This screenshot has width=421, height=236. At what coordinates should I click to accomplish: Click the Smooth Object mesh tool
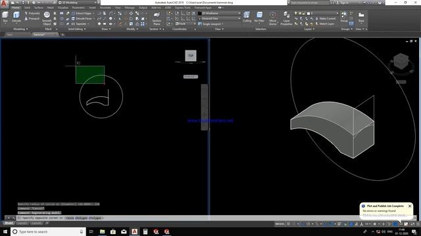pos(47,18)
